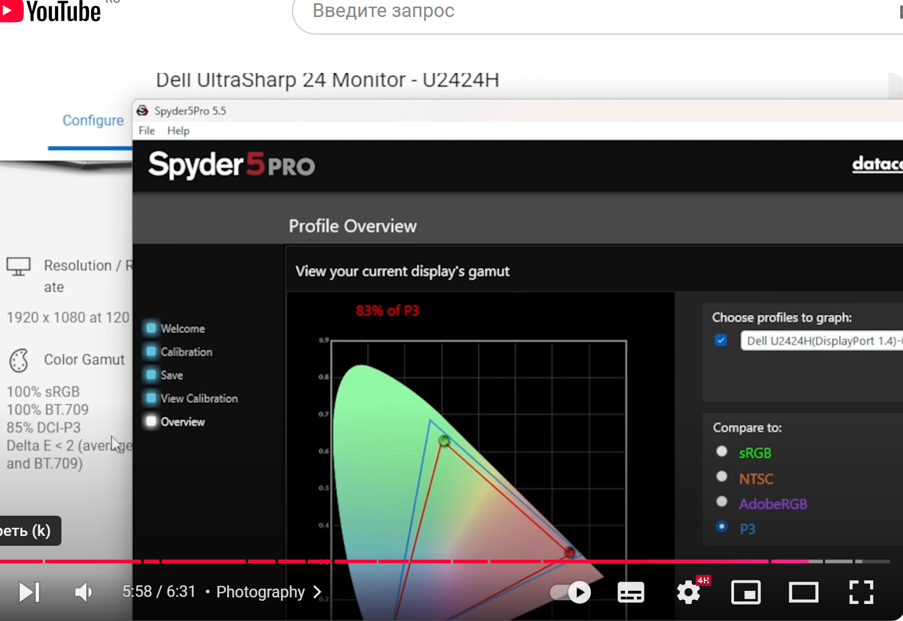This screenshot has width=903, height=621.
Task: Click the YouTube logo
Action: pyautogui.click(x=50, y=11)
